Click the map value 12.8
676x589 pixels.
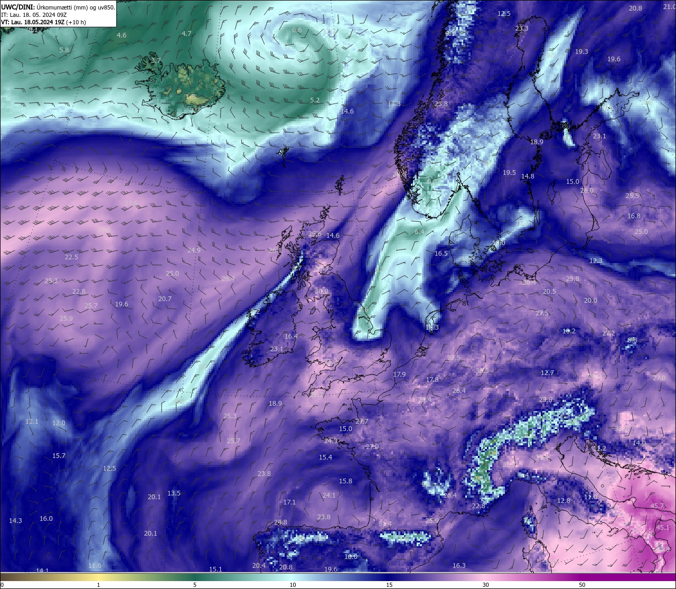564,500
